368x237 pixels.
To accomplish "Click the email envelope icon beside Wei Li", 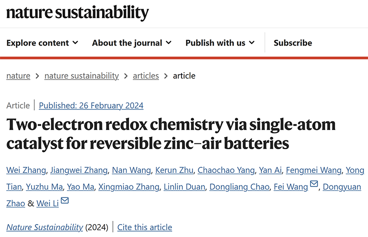I will click(65, 200).
